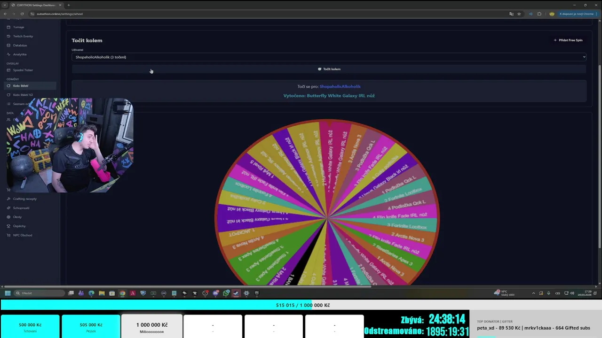Open the tab search dropdown arrow
Image resolution: width=602 pixels, height=338 pixels.
[5, 5]
